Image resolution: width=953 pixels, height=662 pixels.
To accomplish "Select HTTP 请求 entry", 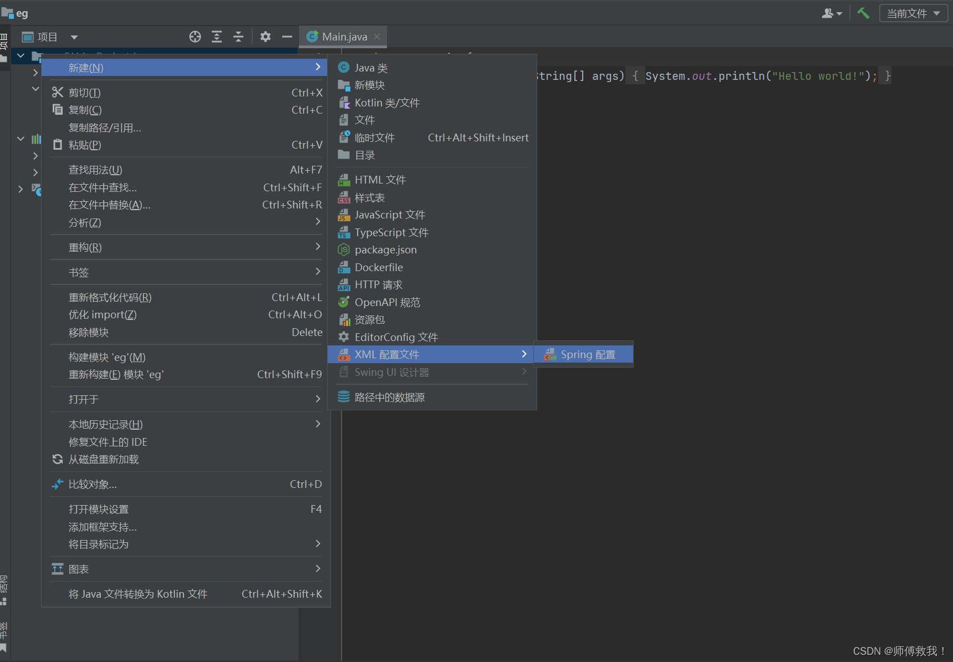I will coord(432,284).
